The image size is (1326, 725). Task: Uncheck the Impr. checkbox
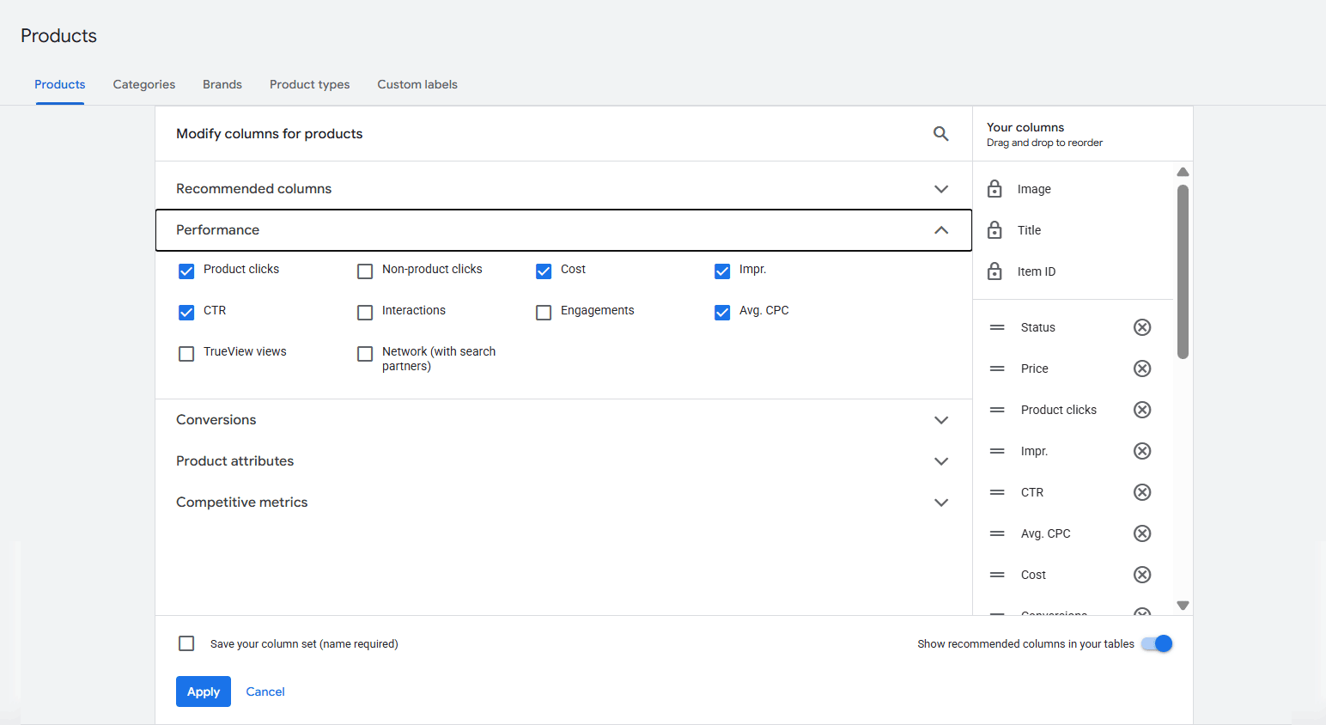coord(722,271)
